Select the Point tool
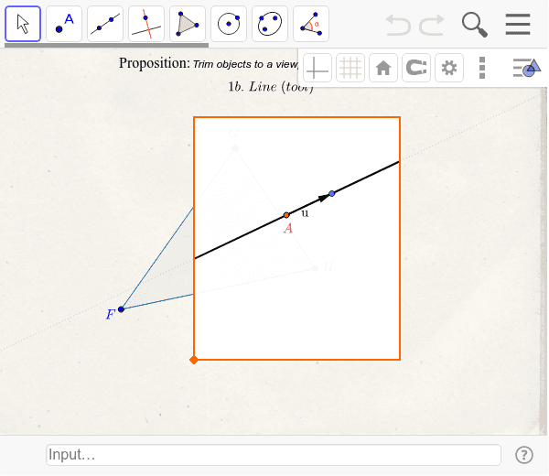Screen dimensions: 549x476 (64, 24)
